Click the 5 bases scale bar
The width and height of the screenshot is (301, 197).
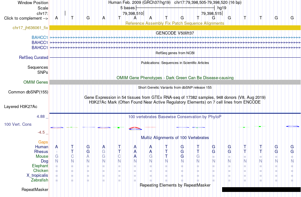pos(175,8)
